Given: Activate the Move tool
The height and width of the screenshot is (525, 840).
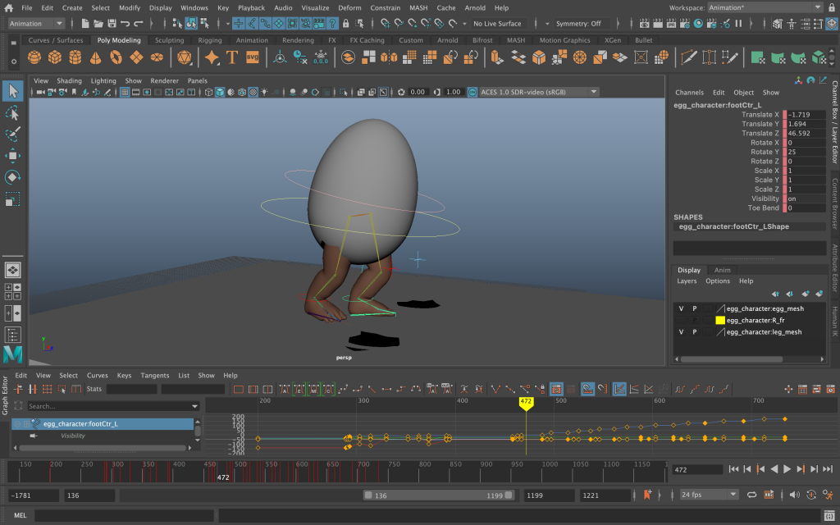Looking at the screenshot, I should (x=12, y=156).
